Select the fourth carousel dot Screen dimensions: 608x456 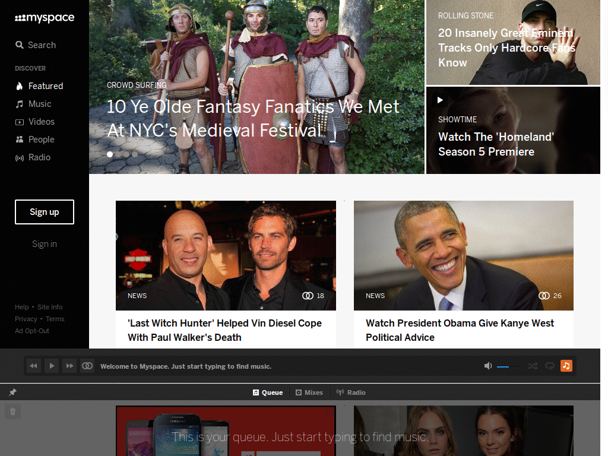[x=135, y=154]
